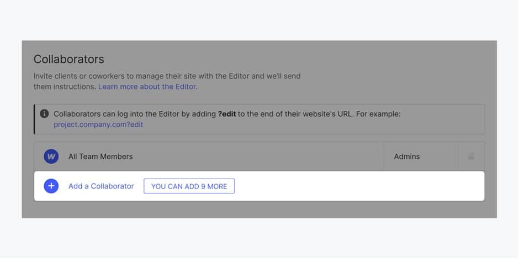Open the project.company.com?edit example link
Viewport: 519px width, 259px height.
(98, 125)
